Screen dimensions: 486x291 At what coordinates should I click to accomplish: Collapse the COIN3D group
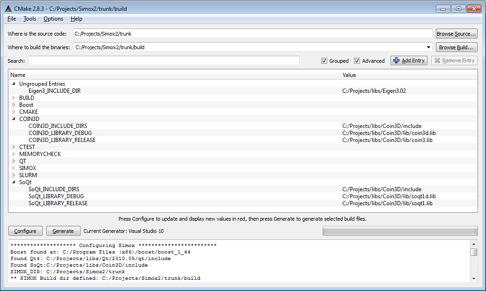coord(14,119)
